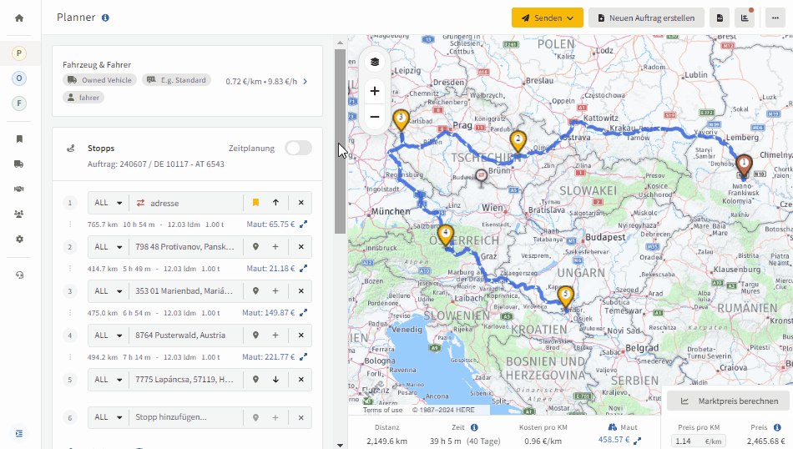Image resolution: width=793 pixels, height=449 pixels.
Task: Click Neuen Auftrag erstellen button
Action: pos(646,18)
